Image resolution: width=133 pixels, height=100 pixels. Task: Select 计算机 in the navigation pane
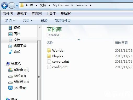pos(16,64)
